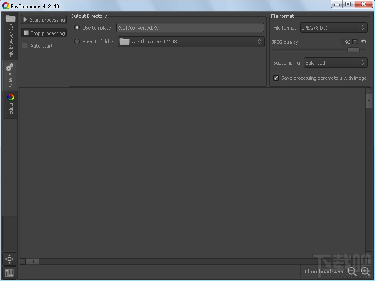Viewport: 375px width, 281px height.
Task: Open the Editor tab
Action: (10, 105)
